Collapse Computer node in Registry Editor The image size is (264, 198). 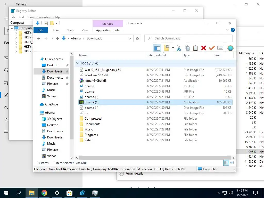click(12, 28)
